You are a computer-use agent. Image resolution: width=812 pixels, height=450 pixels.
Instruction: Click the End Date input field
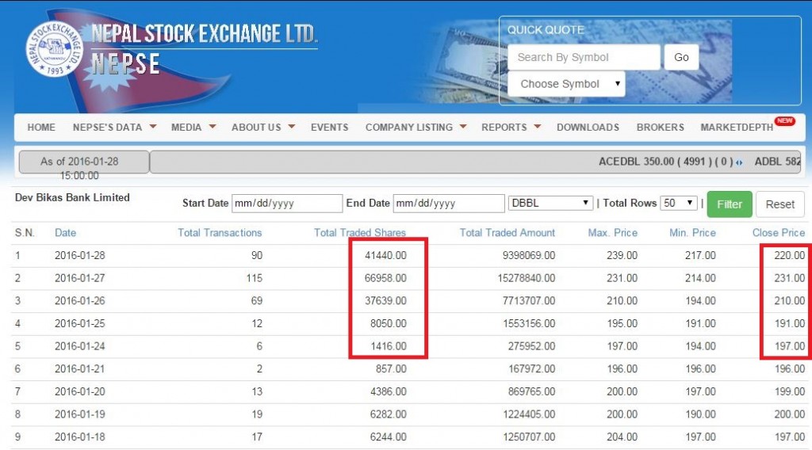pyautogui.click(x=448, y=204)
